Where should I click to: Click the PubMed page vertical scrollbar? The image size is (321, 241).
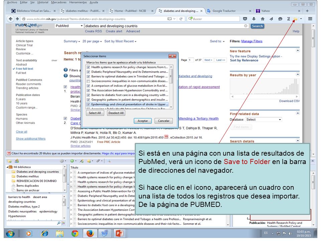(313, 90)
